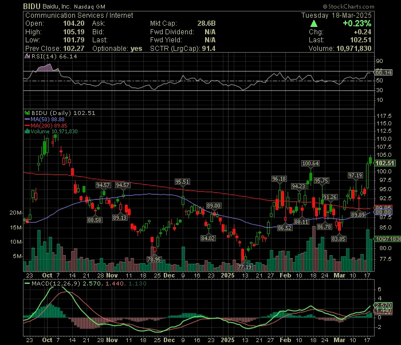Click the 'Fwd Dividend:' label
The height and width of the screenshot is (345, 401).
[x=172, y=32]
